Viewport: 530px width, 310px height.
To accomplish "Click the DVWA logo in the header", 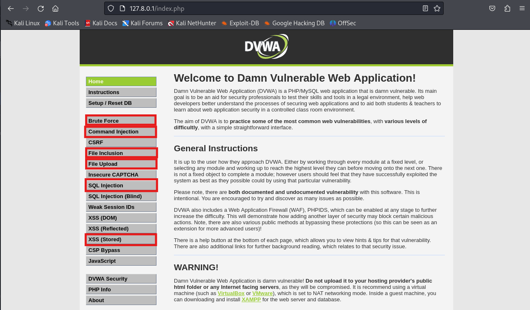I will pos(266,46).
